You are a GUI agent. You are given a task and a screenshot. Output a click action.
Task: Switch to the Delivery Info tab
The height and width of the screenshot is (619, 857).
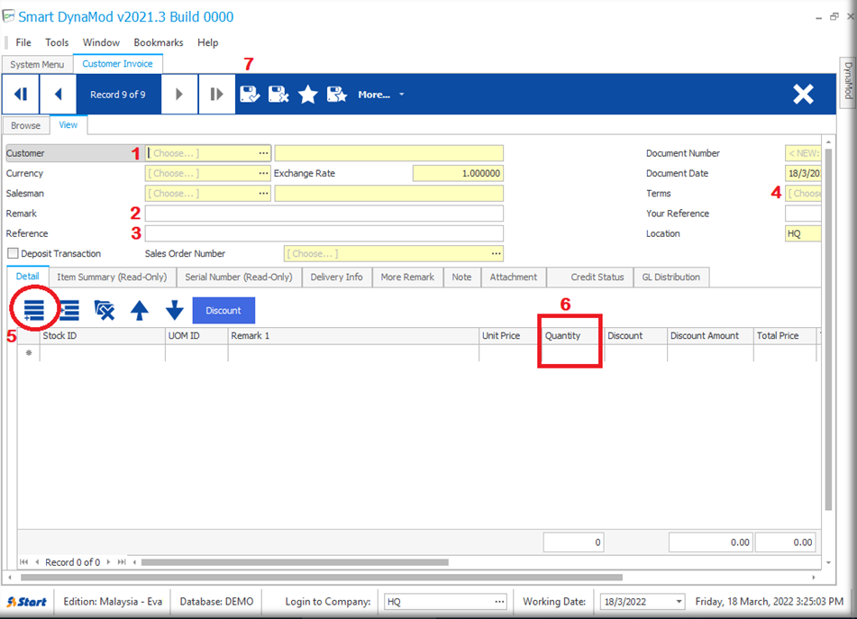coord(335,278)
